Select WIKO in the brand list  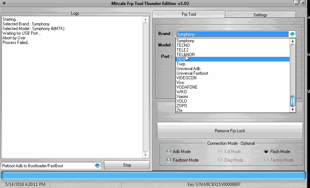[x=233, y=92]
